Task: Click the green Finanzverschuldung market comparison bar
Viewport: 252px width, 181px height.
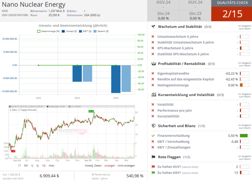Action: coord(245,136)
